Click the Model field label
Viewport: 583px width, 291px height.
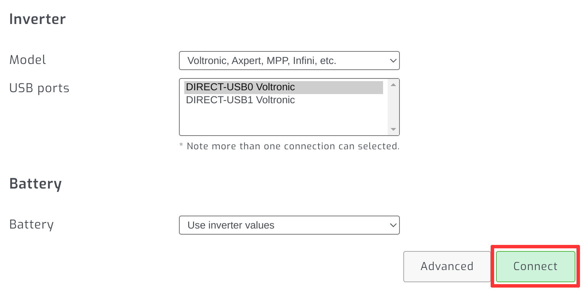pyautogui.click(x=27, y=60)
